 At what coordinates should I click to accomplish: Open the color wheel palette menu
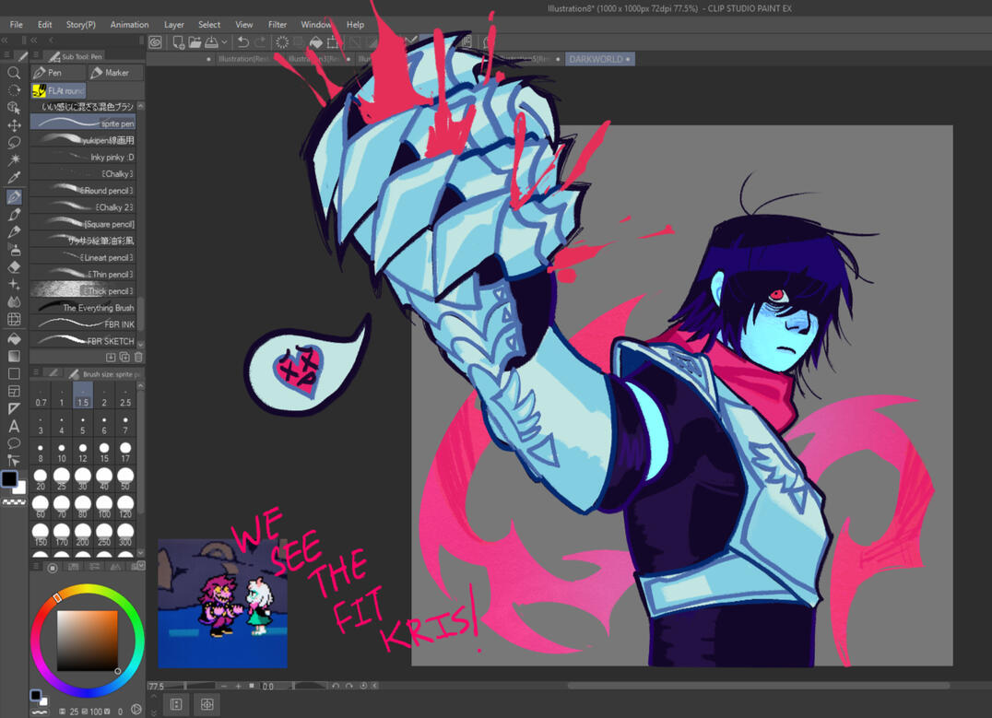tap(36, 567)
